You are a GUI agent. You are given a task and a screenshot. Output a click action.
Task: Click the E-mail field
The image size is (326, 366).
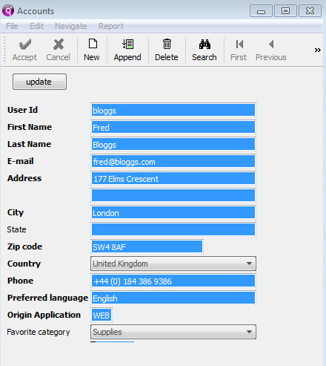(x=173, y=161)
